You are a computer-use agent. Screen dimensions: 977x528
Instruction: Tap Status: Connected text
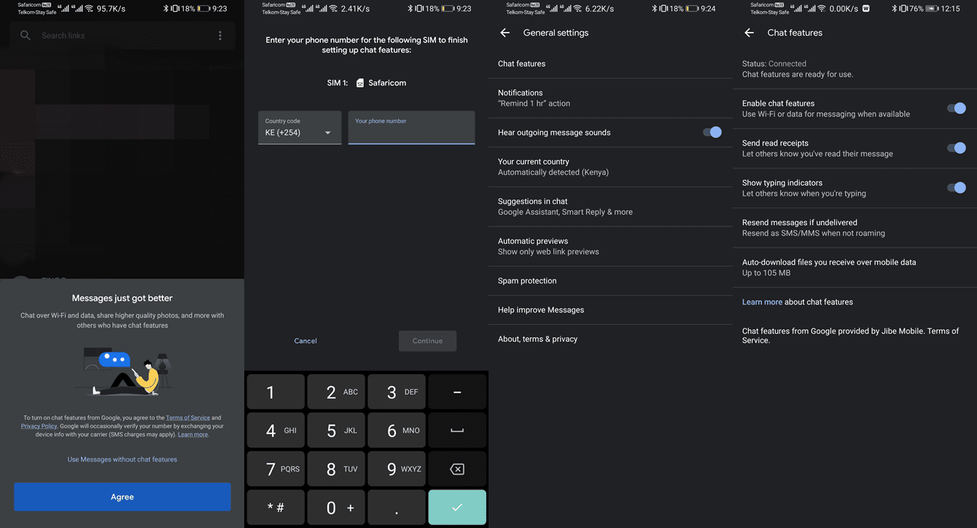774,64
